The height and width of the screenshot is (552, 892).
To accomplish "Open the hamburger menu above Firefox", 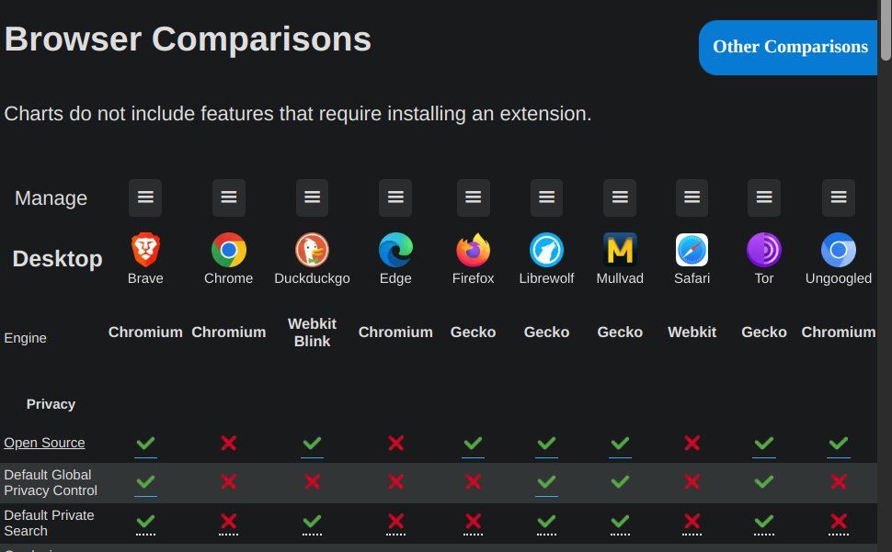I will point(473,197).
